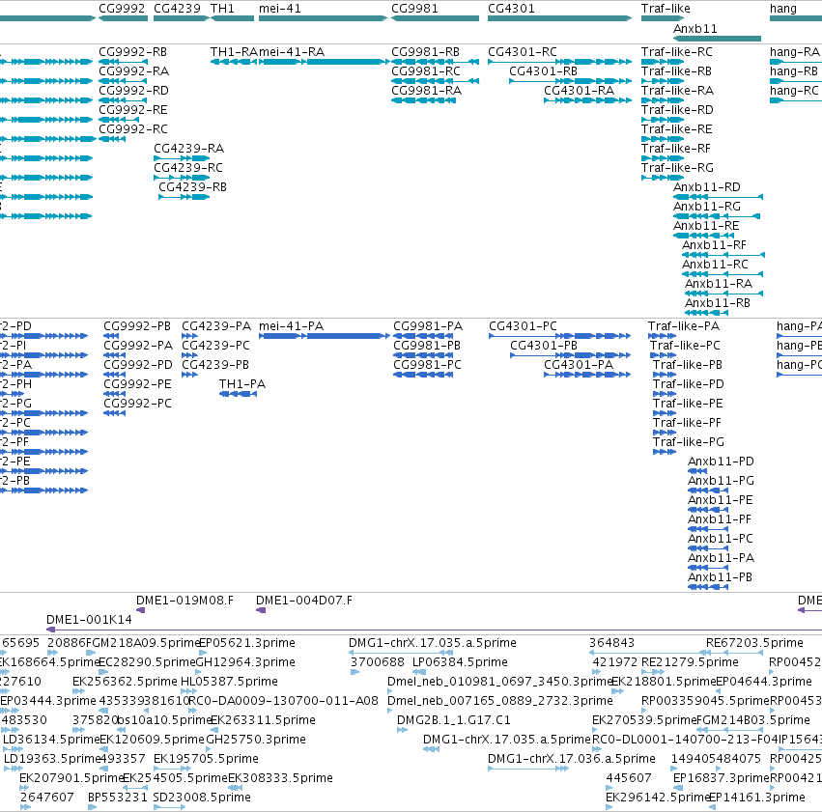
Task: Open protein CG4239-PA
Action: tap(216, 325)
